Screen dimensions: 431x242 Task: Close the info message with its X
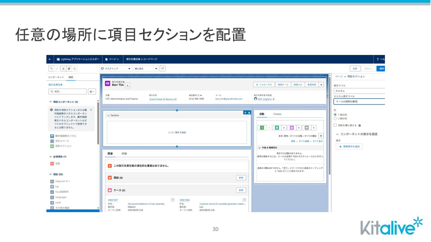(x=91, y=110)
